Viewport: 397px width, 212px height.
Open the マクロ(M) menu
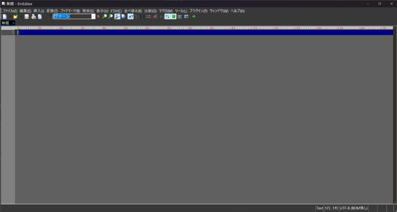click(x=166, y=11)
